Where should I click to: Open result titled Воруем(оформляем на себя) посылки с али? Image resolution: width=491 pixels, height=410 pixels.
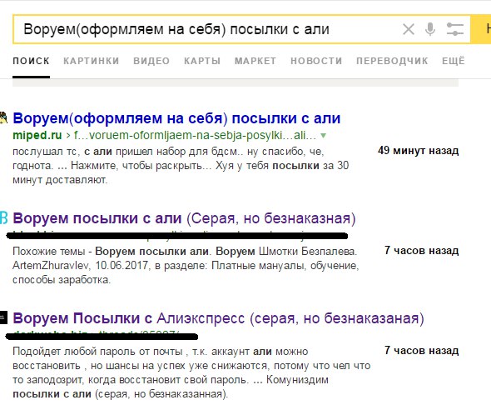pos(176,118)
